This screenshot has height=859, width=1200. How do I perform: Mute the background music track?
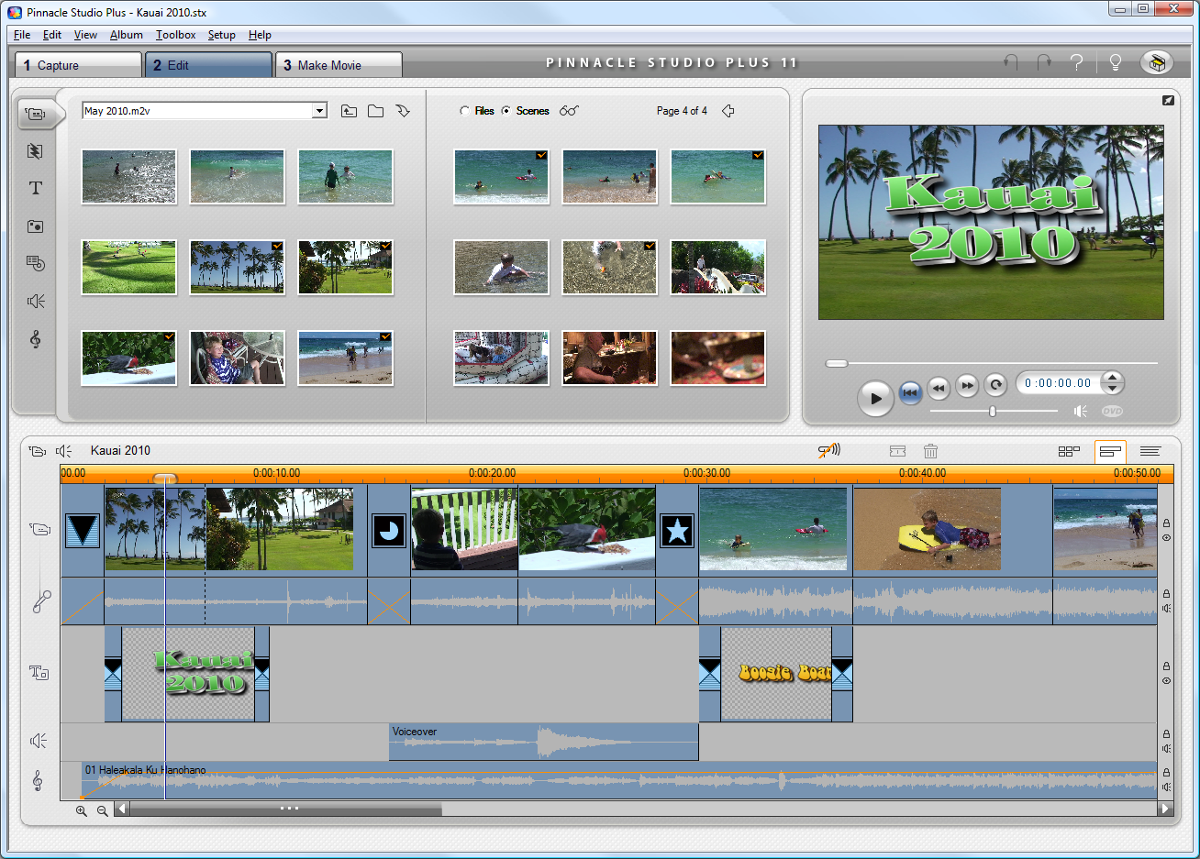[x=1166, y=787]
